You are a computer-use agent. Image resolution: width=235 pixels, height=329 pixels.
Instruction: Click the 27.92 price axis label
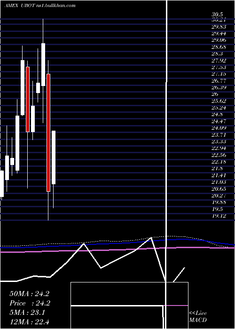click(x=219, y=61)
